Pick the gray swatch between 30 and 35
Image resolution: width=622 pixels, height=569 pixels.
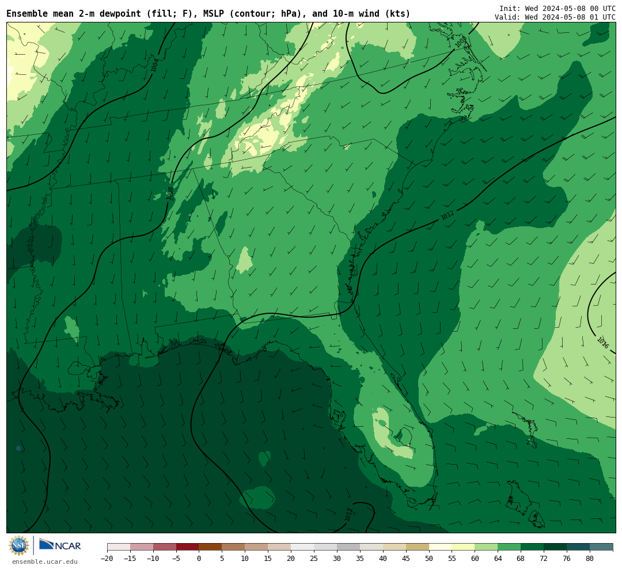click(x=348, y=547)
